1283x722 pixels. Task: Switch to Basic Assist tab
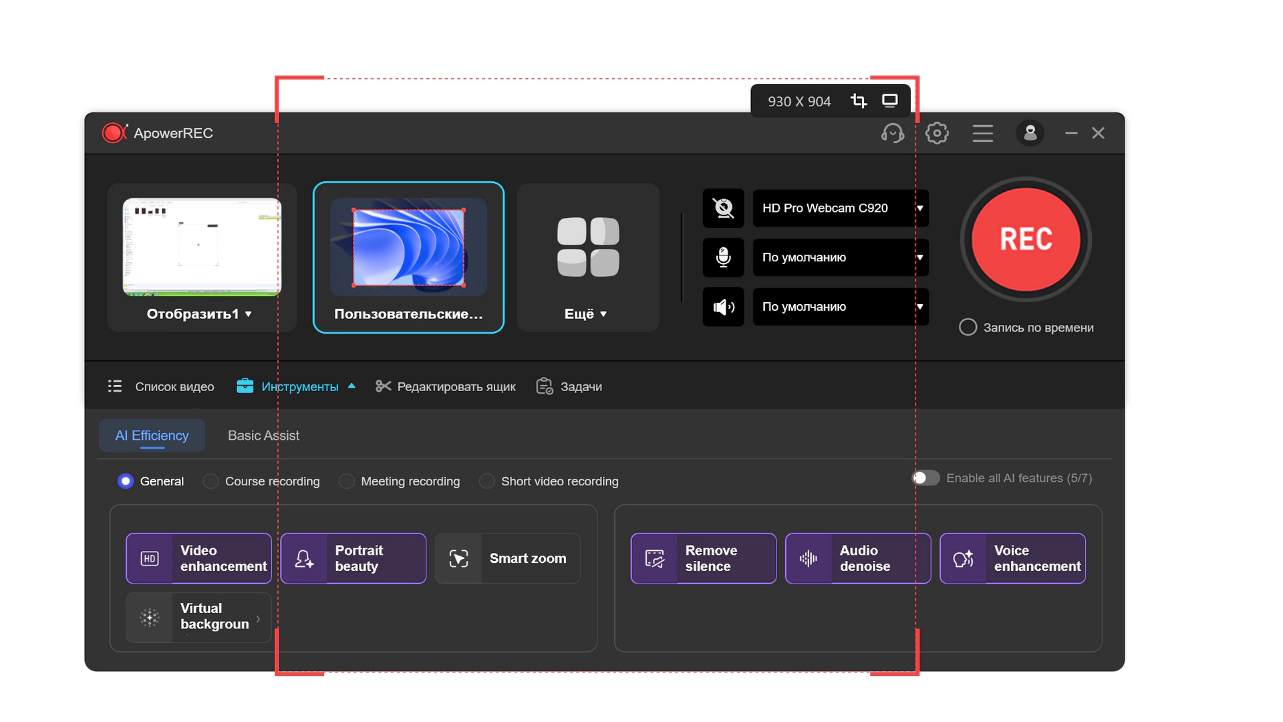(263, 436)
